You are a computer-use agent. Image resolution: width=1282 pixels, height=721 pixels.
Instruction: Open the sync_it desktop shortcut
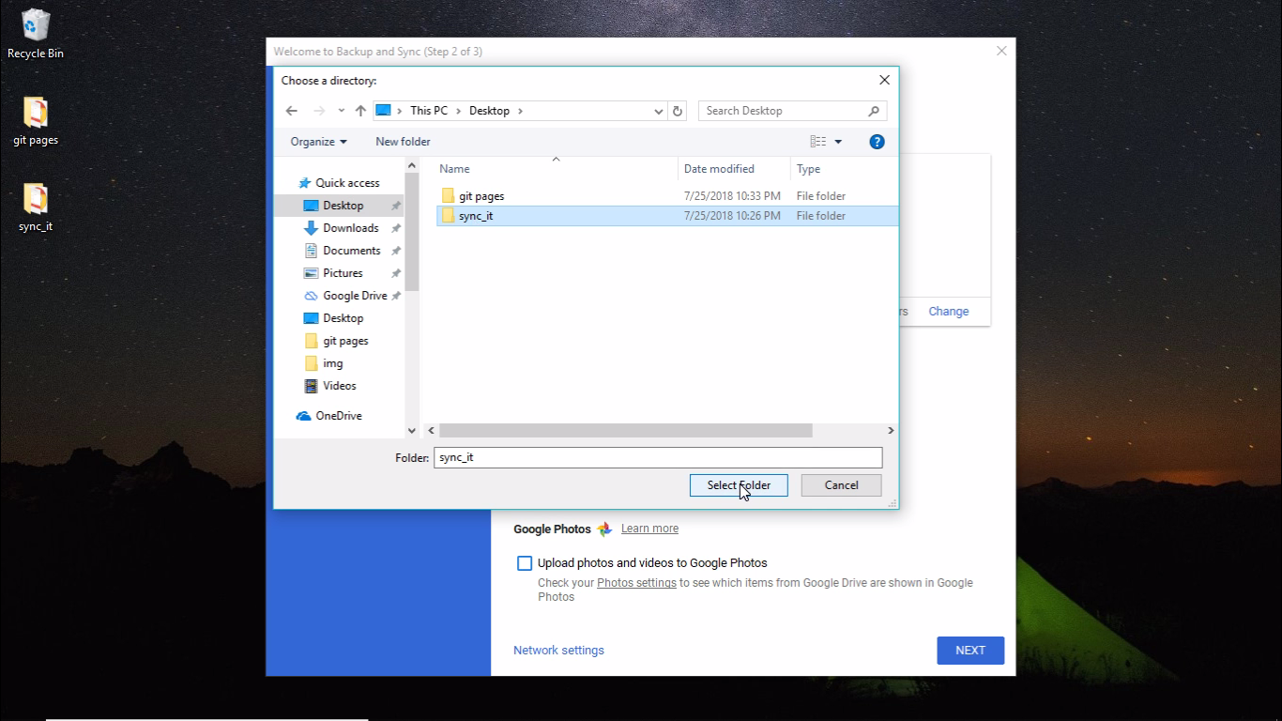click(35, 197)
